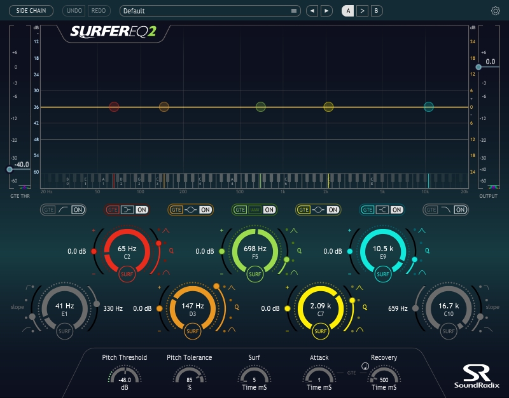Switch to state B

(x=376, y=11)
